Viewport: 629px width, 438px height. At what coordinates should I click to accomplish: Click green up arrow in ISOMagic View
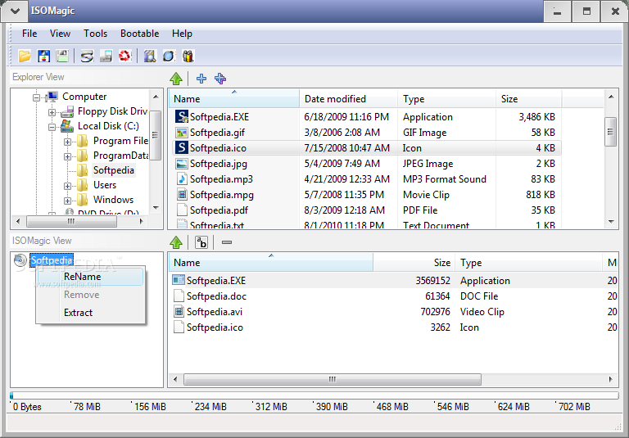pos(176,242)
